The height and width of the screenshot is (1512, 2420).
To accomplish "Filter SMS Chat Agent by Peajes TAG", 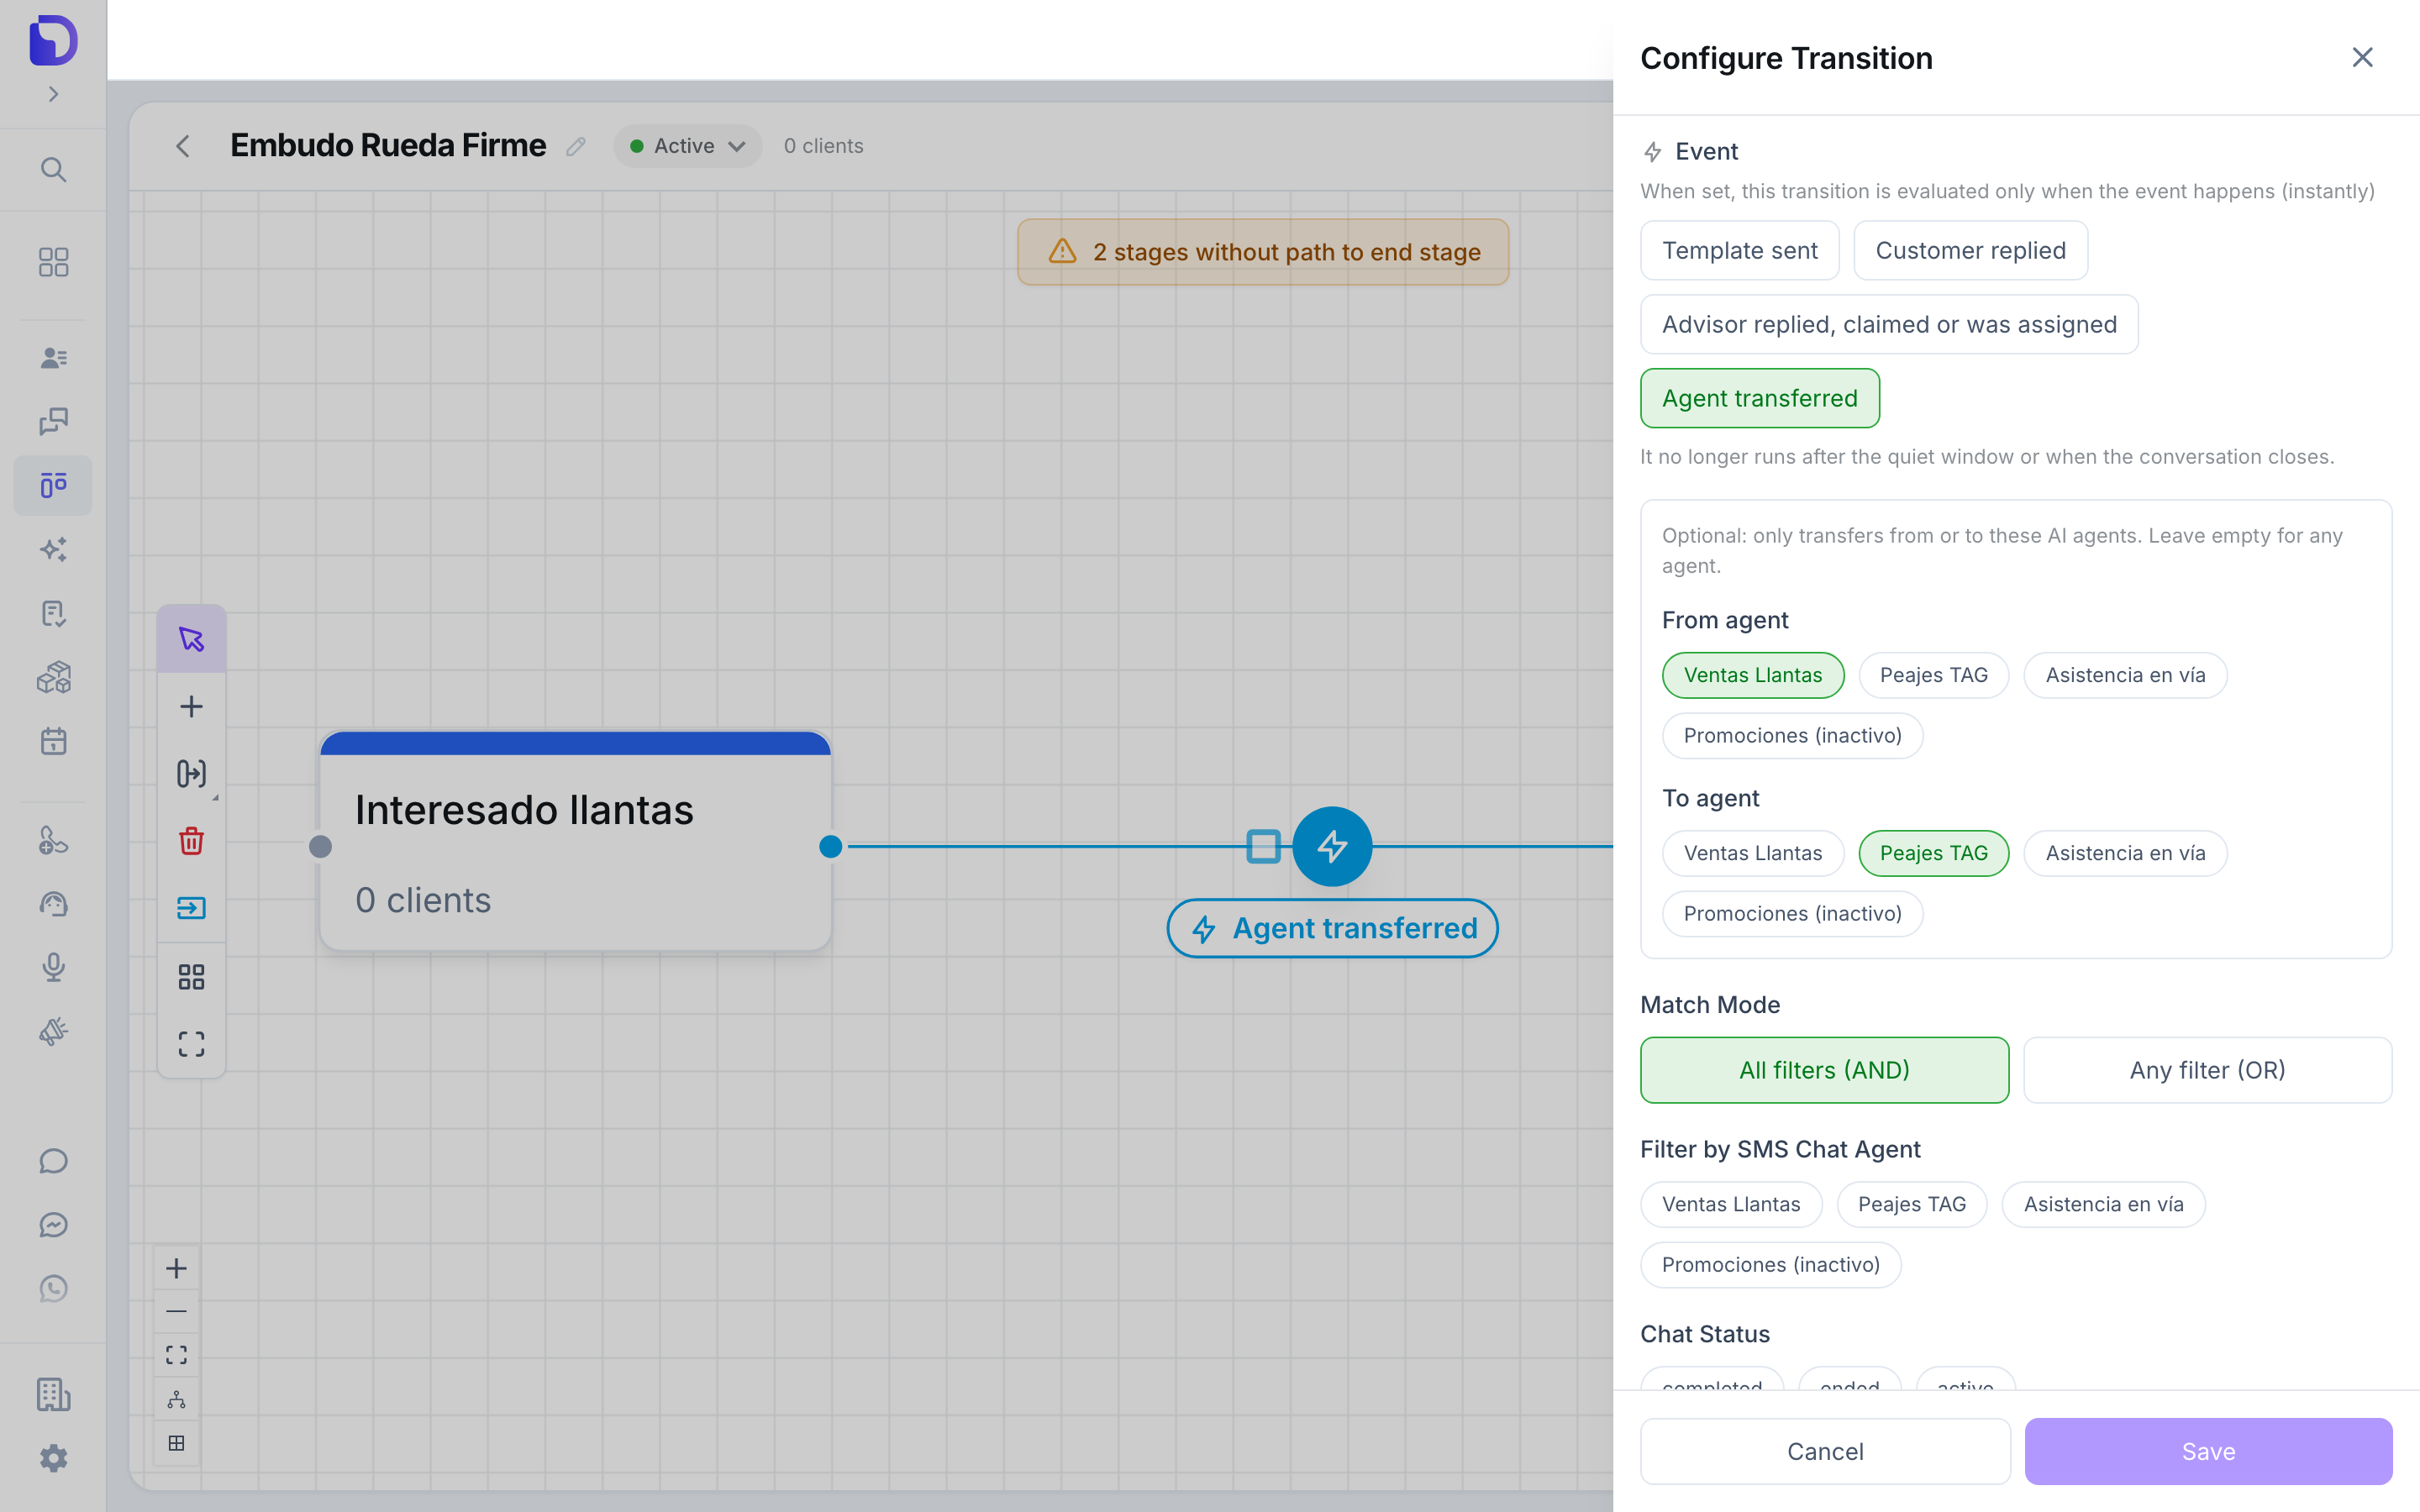I will [1911, 1204].
